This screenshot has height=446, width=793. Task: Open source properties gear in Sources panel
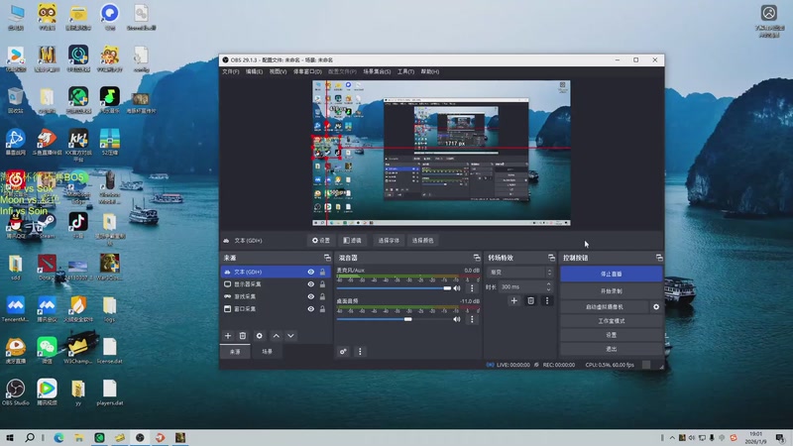[x=259, y=336]
